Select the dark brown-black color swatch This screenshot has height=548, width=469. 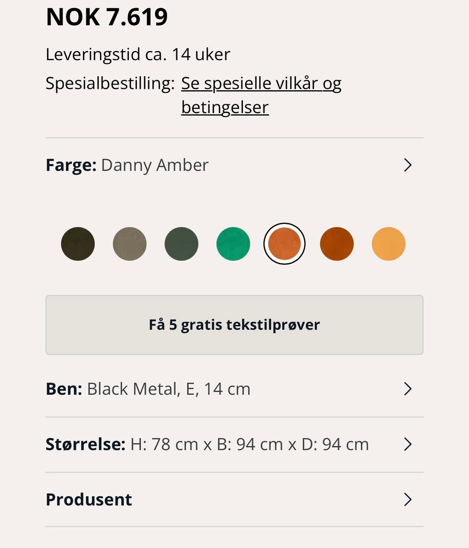[78, 244]
